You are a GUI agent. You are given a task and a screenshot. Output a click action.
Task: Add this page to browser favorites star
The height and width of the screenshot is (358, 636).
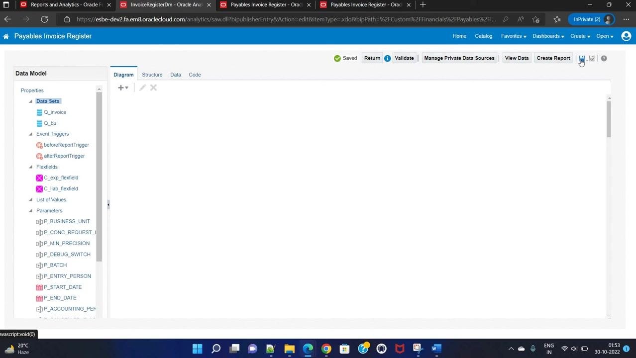pyautogui.click(x=535, y=19)
